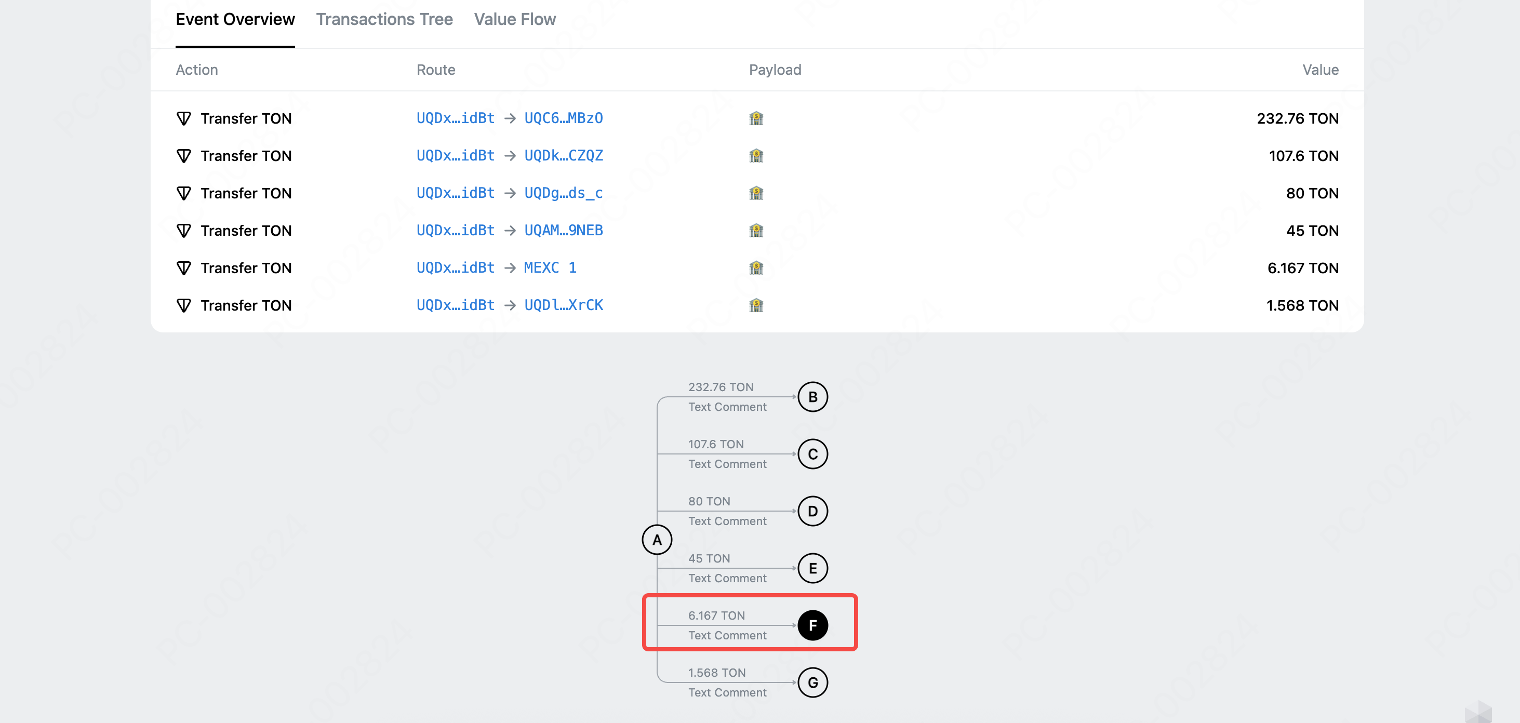Open sender UQDx…idBt in the 232.76 TON row

[456, 118]
